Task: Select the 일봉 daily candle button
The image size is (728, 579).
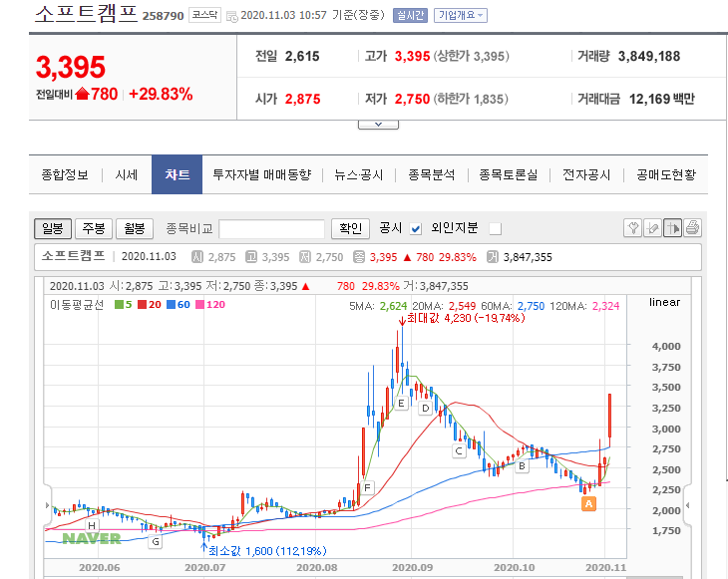Action: point(53,228)
